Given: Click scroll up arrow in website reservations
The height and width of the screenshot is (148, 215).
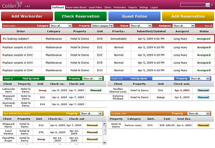Looking at the screenshot, I should tap(105, 124).
